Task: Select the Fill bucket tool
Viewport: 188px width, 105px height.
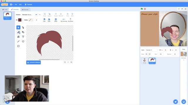Action: 18,37
